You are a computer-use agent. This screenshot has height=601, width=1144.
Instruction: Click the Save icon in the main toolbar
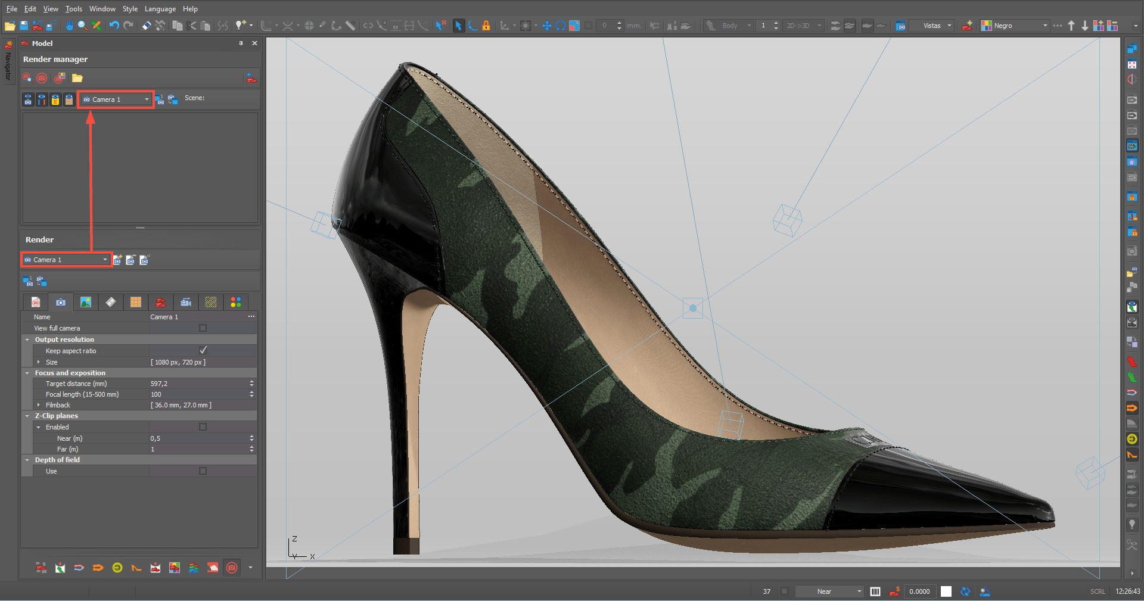pos(24,26)
